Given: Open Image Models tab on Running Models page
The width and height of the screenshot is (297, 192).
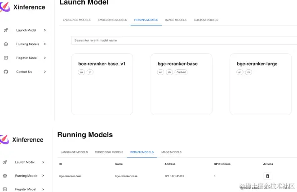Looking at the screenshot, I should click(x=171, y=152).
